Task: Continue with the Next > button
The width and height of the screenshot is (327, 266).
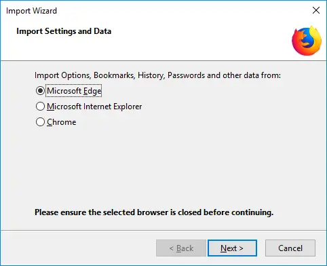Action: click(x=232, y=248)
